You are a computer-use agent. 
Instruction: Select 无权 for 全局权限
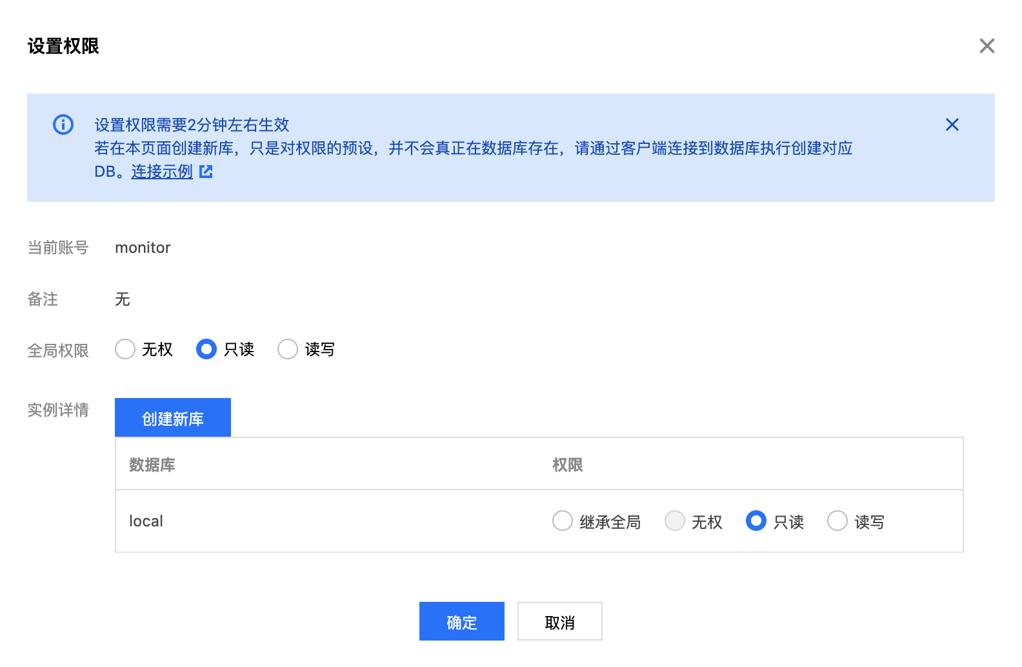click(x=125, y=349)
